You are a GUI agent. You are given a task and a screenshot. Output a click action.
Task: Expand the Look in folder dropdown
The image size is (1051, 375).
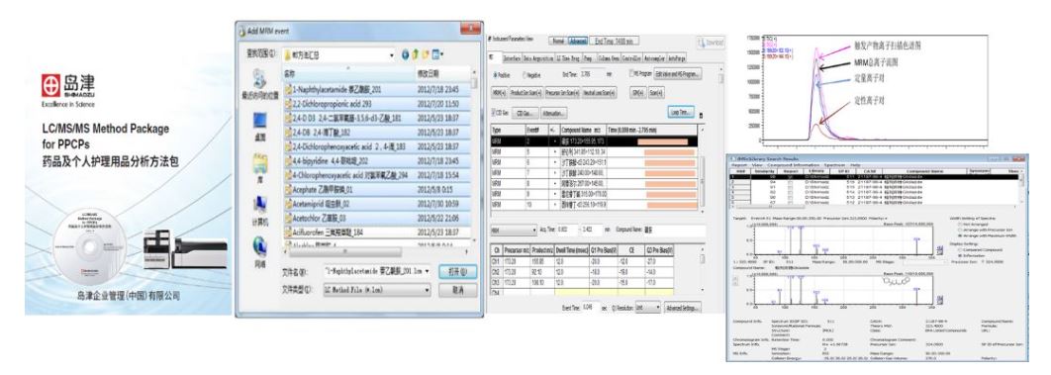coord(392,54)
